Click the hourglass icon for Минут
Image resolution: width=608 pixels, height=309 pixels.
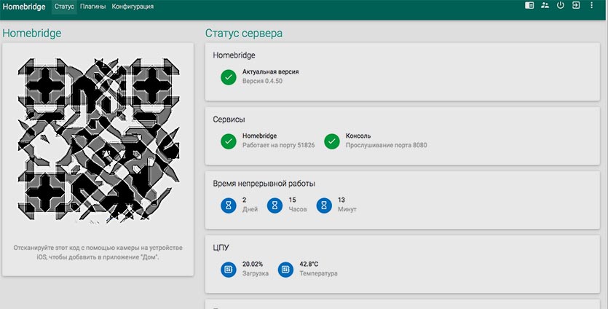pyautogui.click(x=325, y=205)
